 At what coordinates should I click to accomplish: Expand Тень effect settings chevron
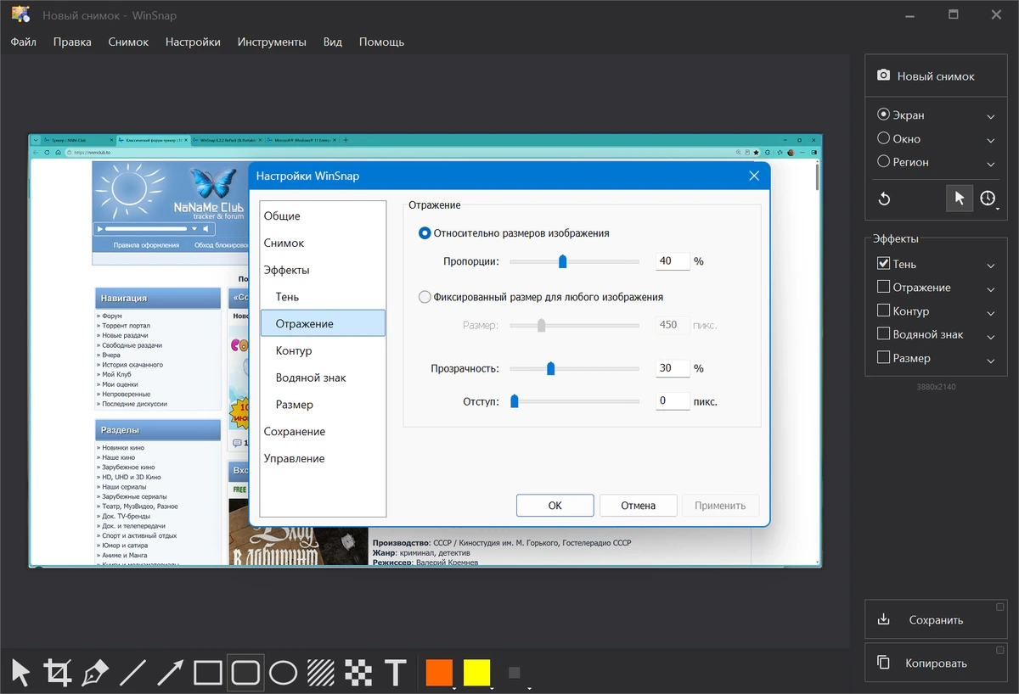click(991, 266)
